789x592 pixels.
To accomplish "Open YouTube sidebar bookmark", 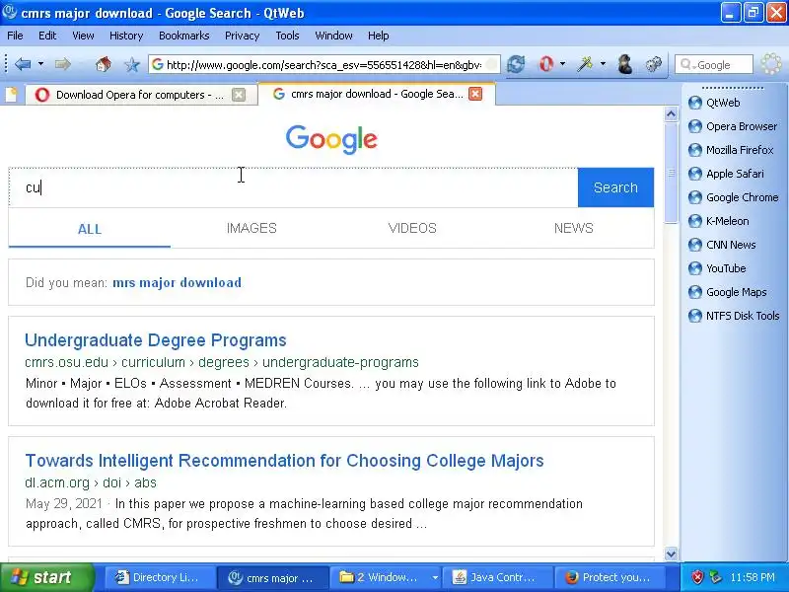I will click(717, 268).
